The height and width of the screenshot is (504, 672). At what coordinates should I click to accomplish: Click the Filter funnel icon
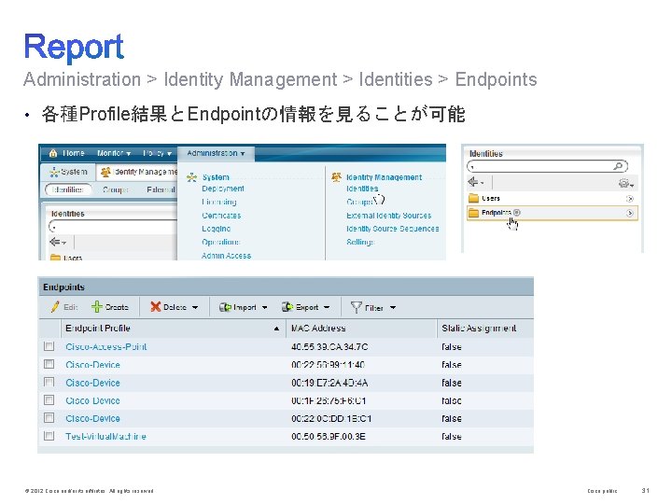click(x=356, y=307)
